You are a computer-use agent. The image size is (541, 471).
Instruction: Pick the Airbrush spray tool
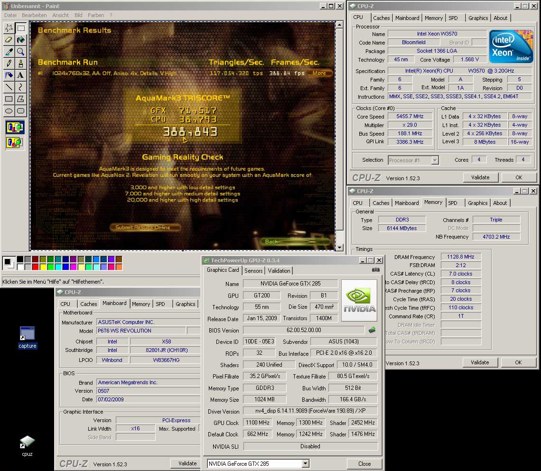coord(9,75)
